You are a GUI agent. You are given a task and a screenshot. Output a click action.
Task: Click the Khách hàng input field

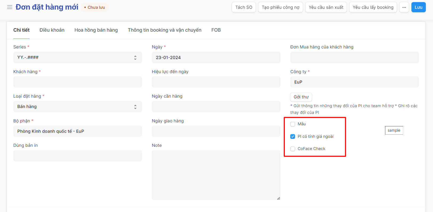(77, 82)
